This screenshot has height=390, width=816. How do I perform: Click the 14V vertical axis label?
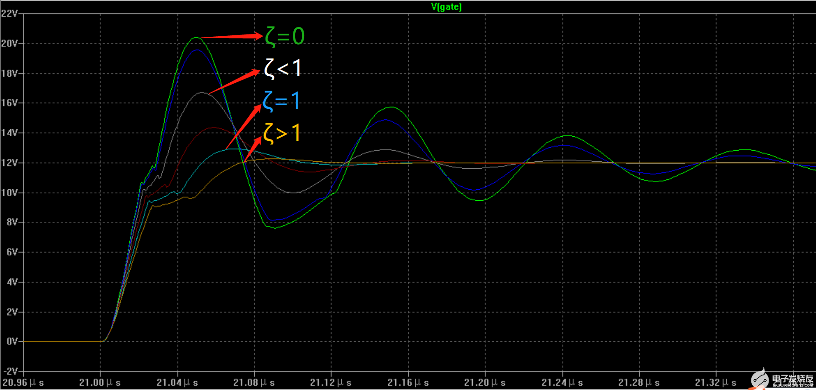click(x=9, y=133)
